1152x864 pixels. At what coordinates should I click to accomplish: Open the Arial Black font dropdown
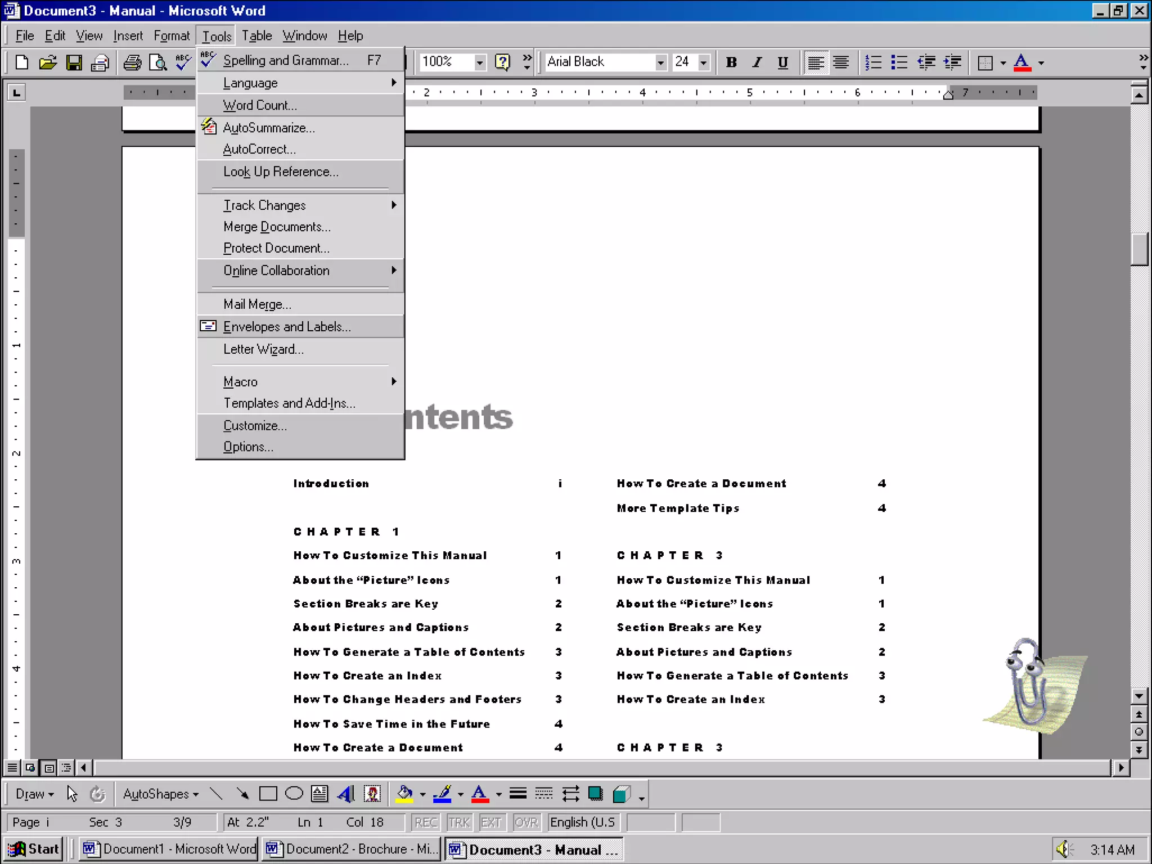(x=661, y=62)
